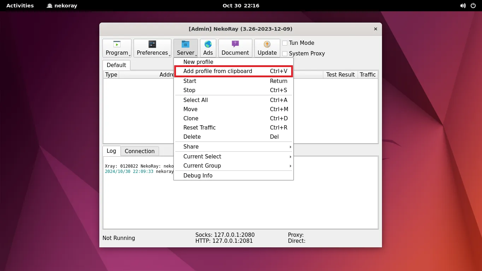The width and height of the screenshot is (482, 271).
Task: Open the Document help button
Action: (x=235, y=48)
